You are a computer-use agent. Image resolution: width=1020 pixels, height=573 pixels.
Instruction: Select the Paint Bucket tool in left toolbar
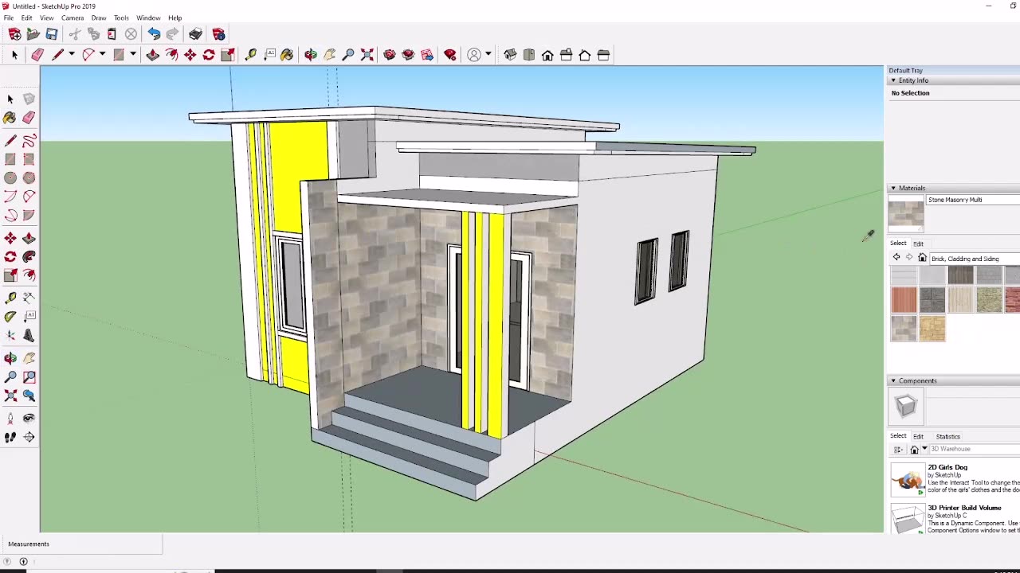pos(10,118)
